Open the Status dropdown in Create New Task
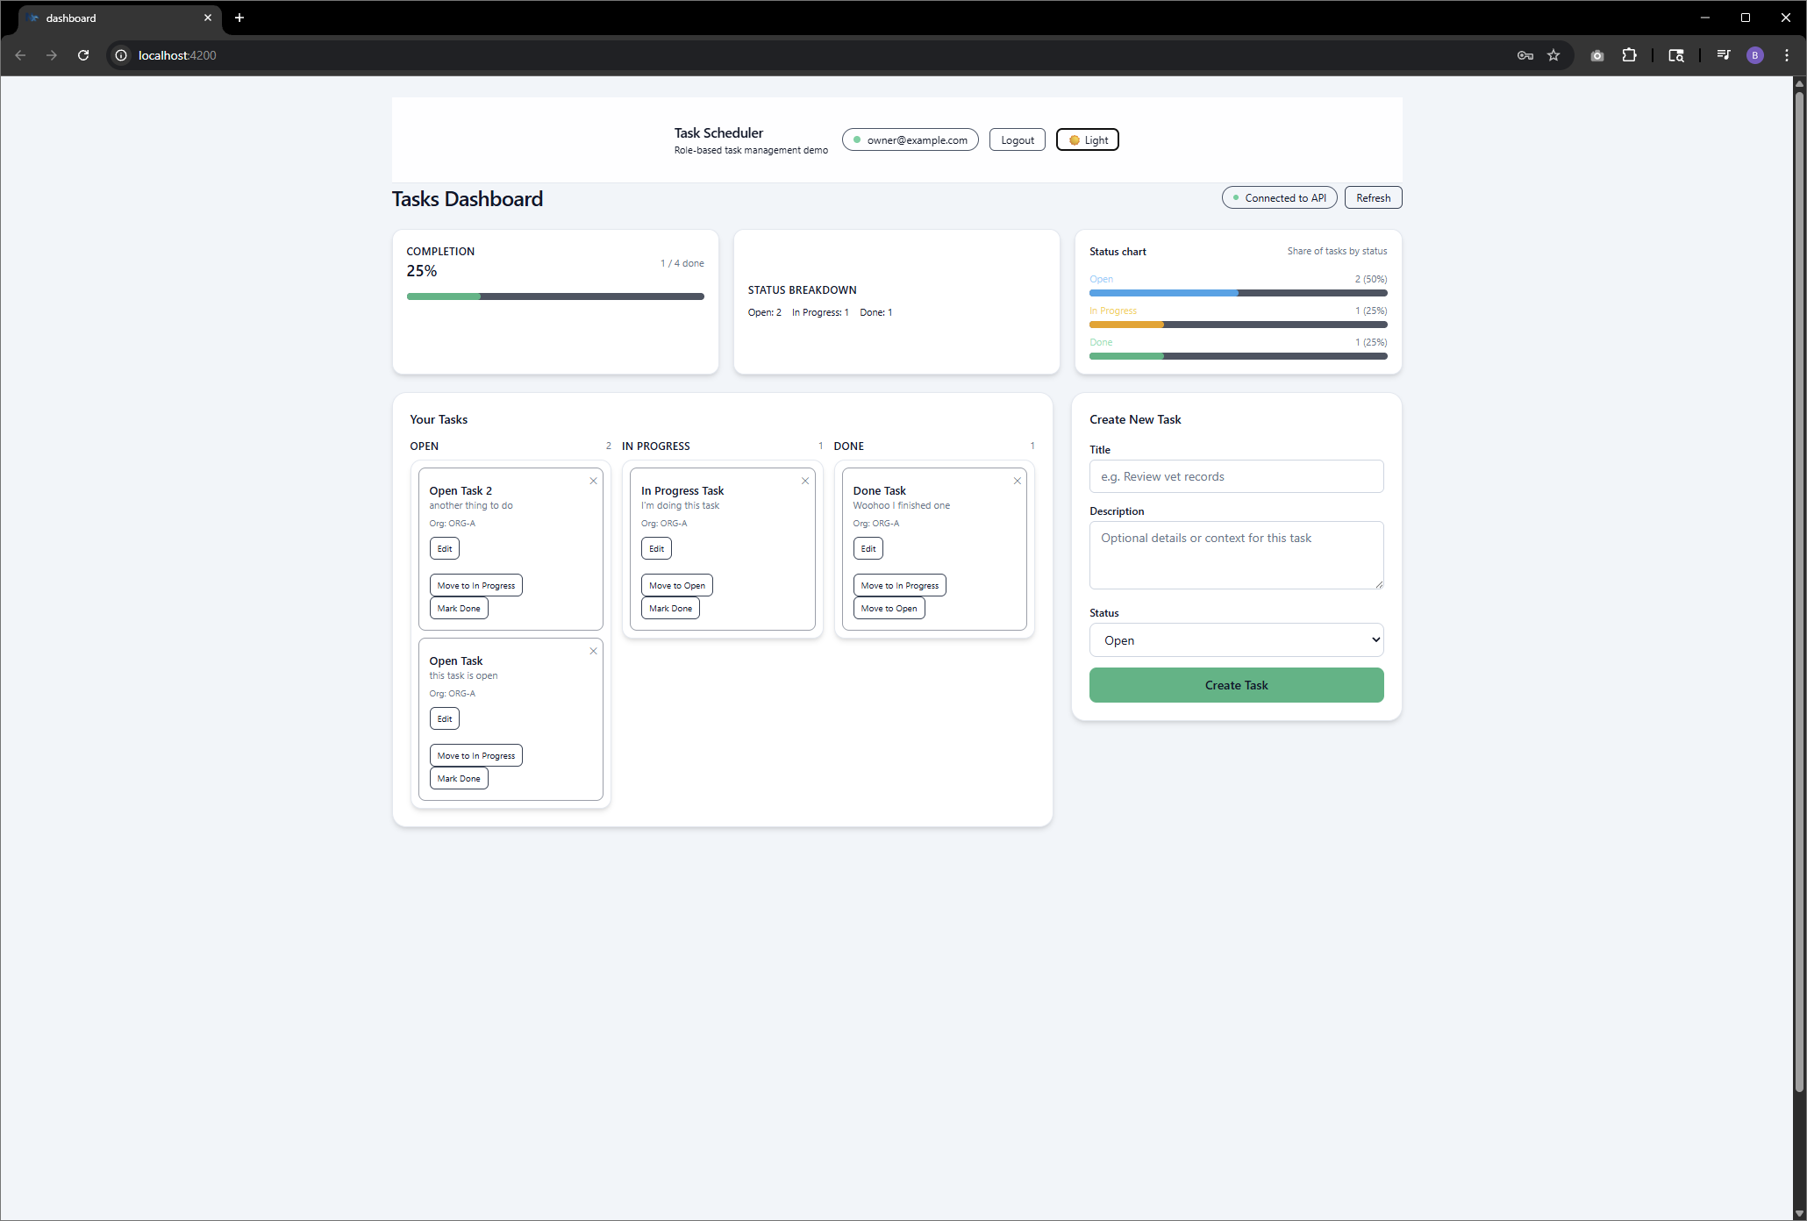 coord(1236,639)
